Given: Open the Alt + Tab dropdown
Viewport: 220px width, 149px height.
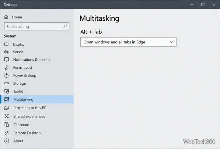Looking at the screenshot, I should click(128, 42).
